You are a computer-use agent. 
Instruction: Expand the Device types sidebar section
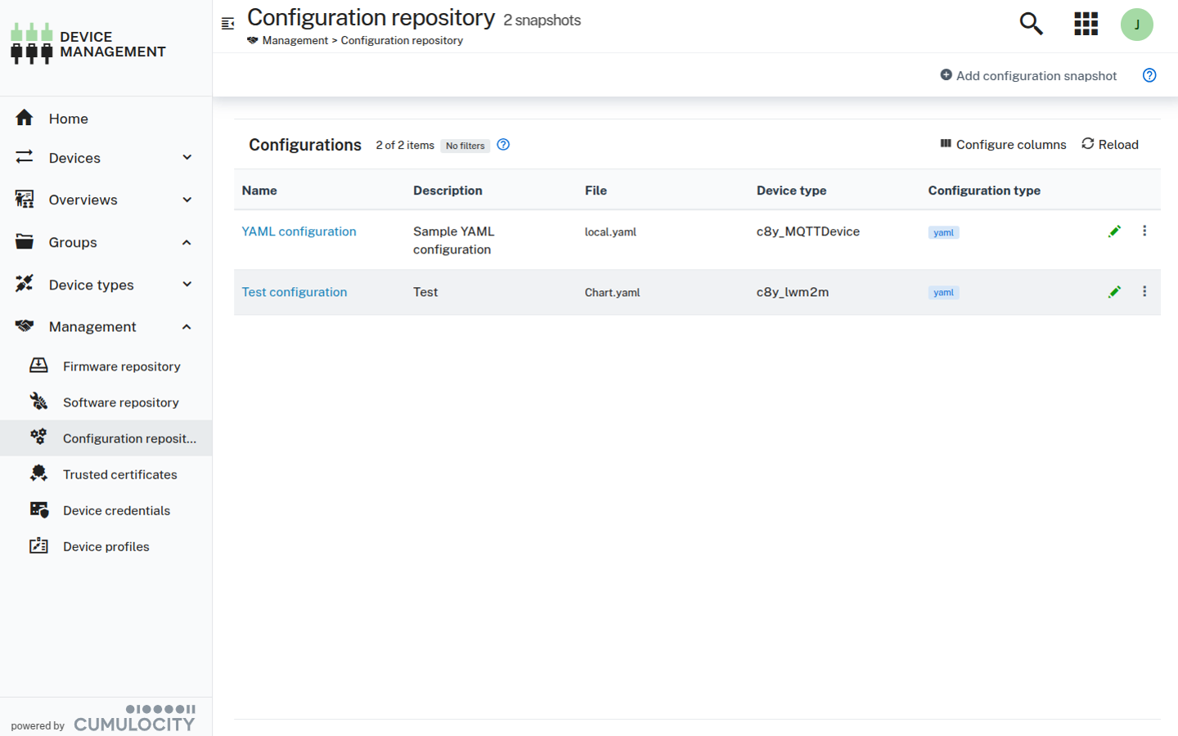(x=187, y=285)
